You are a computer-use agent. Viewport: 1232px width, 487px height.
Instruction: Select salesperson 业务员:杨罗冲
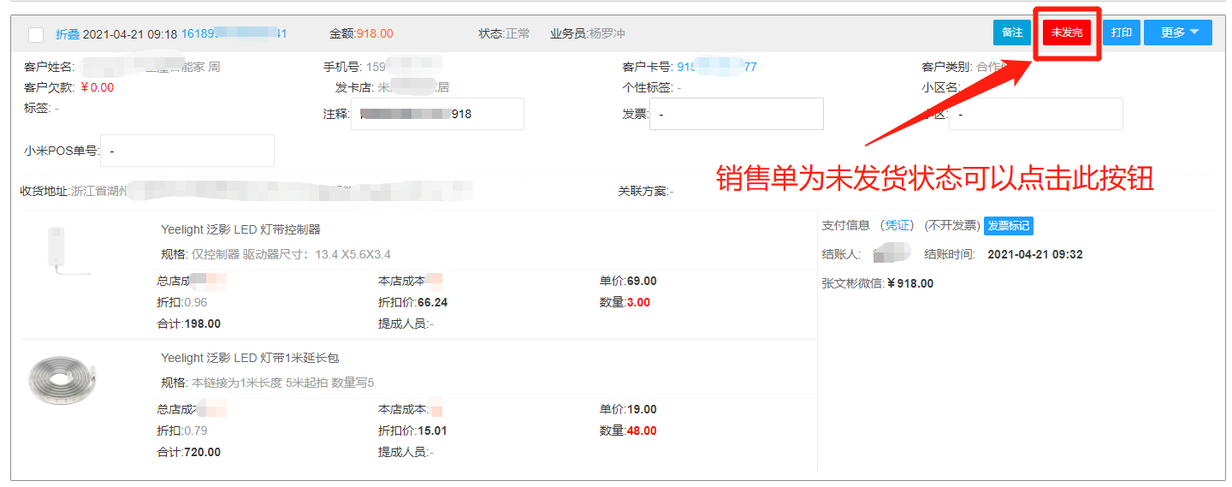coord(588,34)
